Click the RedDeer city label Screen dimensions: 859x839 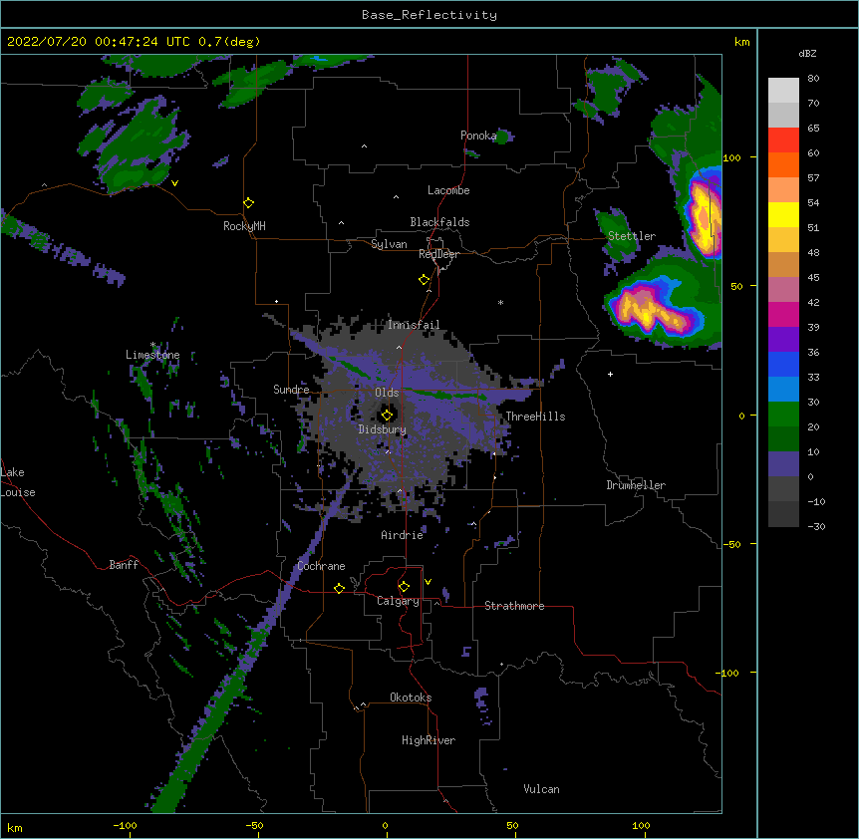[438, 254]
